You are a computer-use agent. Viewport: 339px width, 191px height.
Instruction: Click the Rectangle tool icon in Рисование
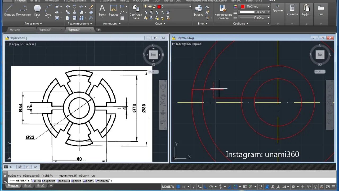pos(57,7)
